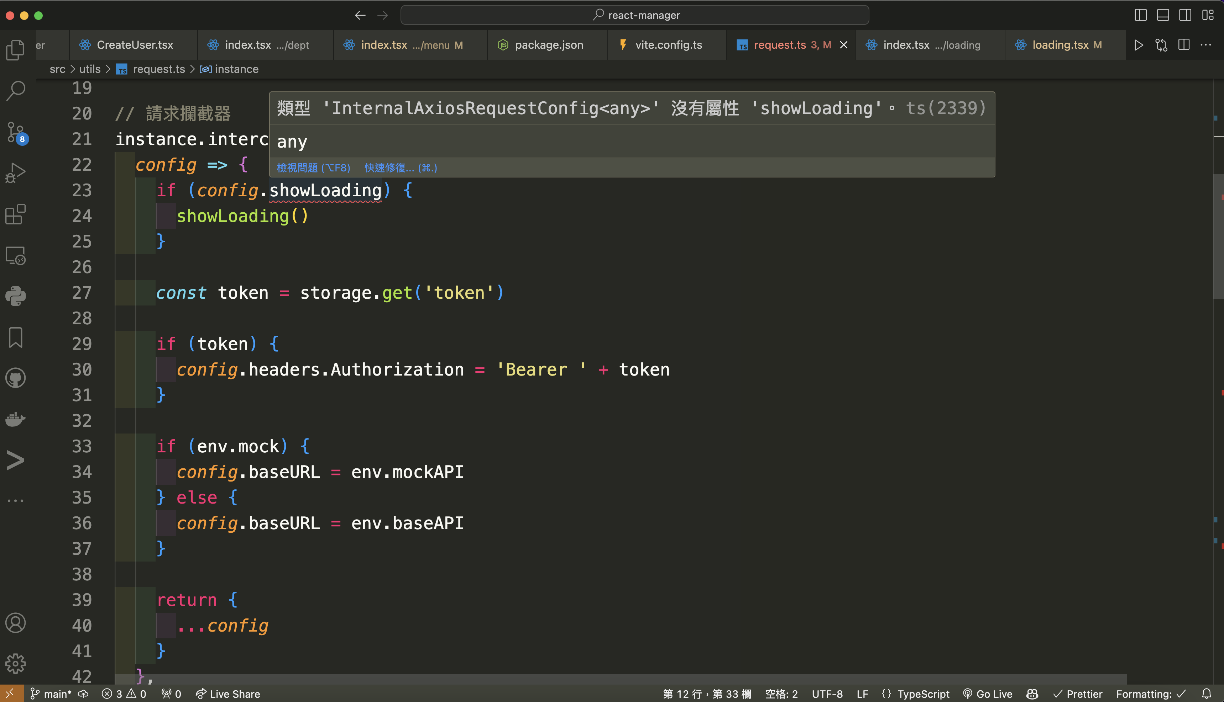
Task: Open the Python extension view
Action: 15,296
